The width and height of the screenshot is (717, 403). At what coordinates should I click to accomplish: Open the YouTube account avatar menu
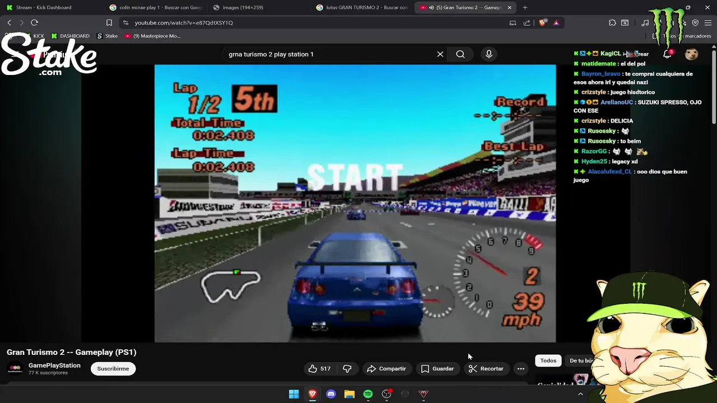(x=691, y=54)
